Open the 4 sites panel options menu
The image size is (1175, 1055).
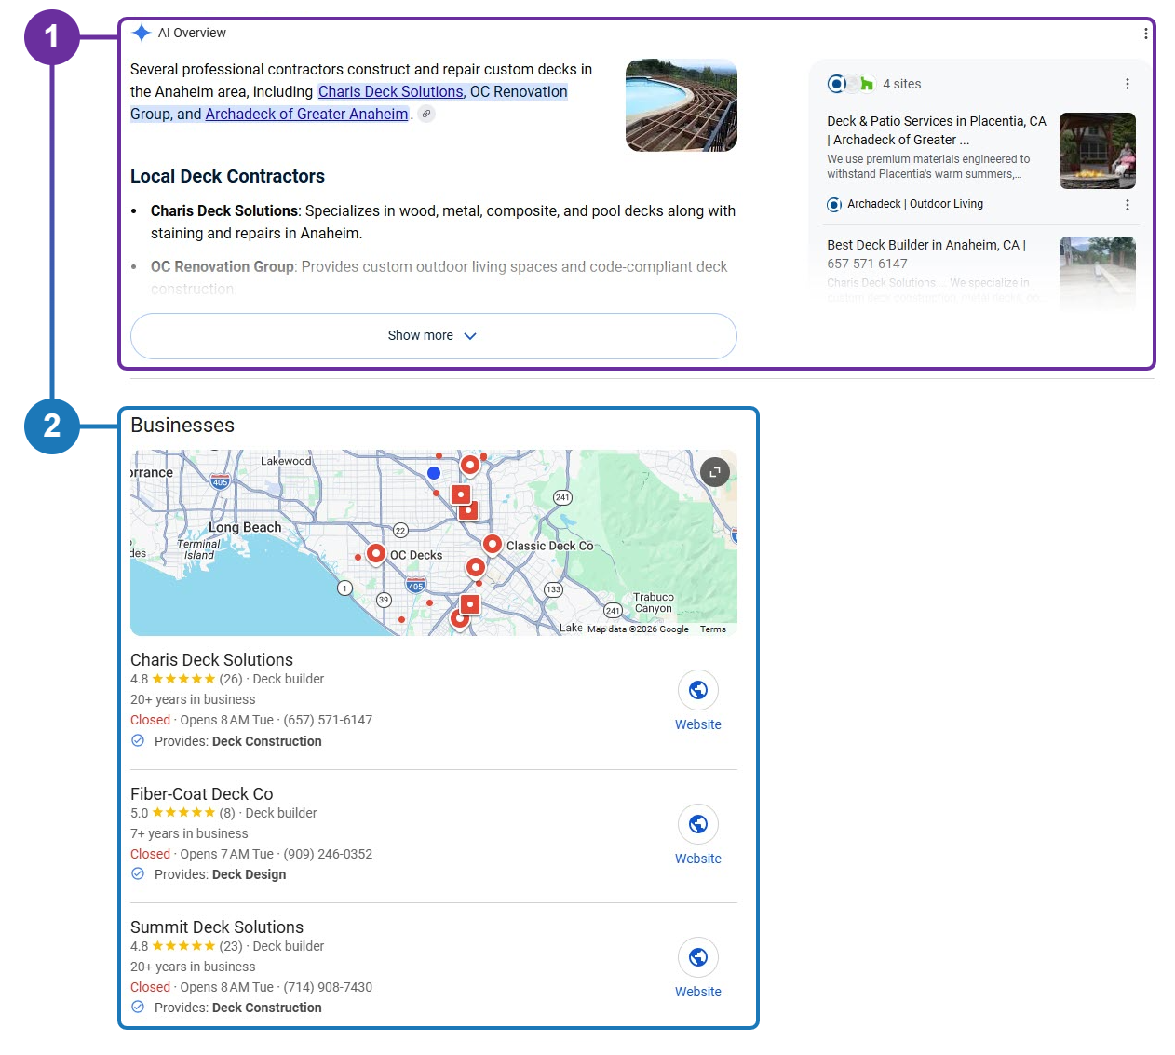[x=1128, y=84]
